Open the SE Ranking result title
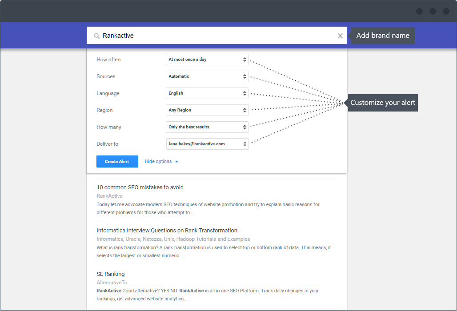 [x=110, y=274]
